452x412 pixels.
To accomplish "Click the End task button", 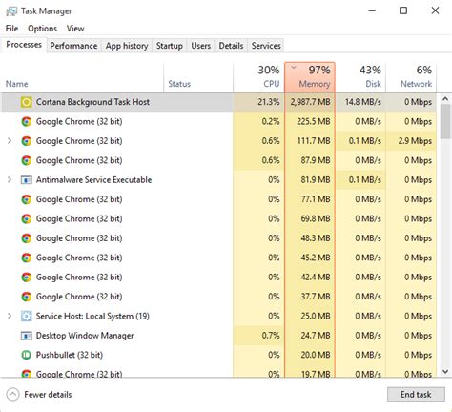I will [416, 395].
